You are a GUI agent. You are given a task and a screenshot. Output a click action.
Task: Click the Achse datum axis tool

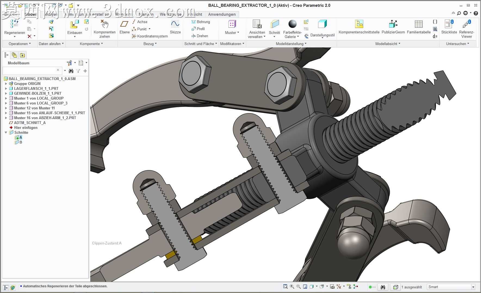(140, 22)
